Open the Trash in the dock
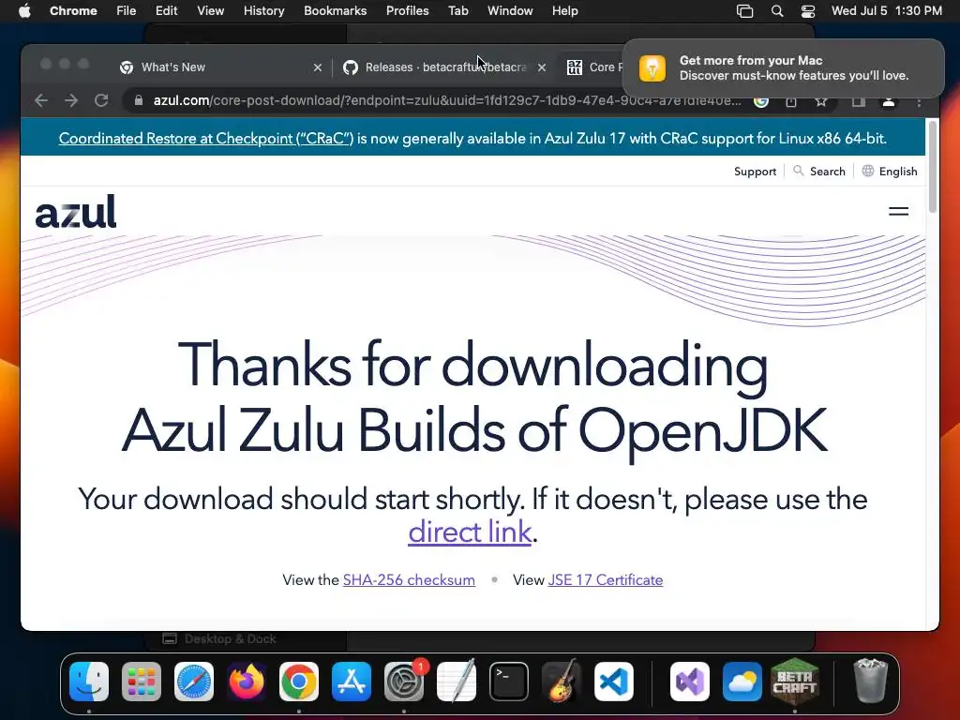The image size is (960, 720). pyautogui.click(x=871, y=682)
